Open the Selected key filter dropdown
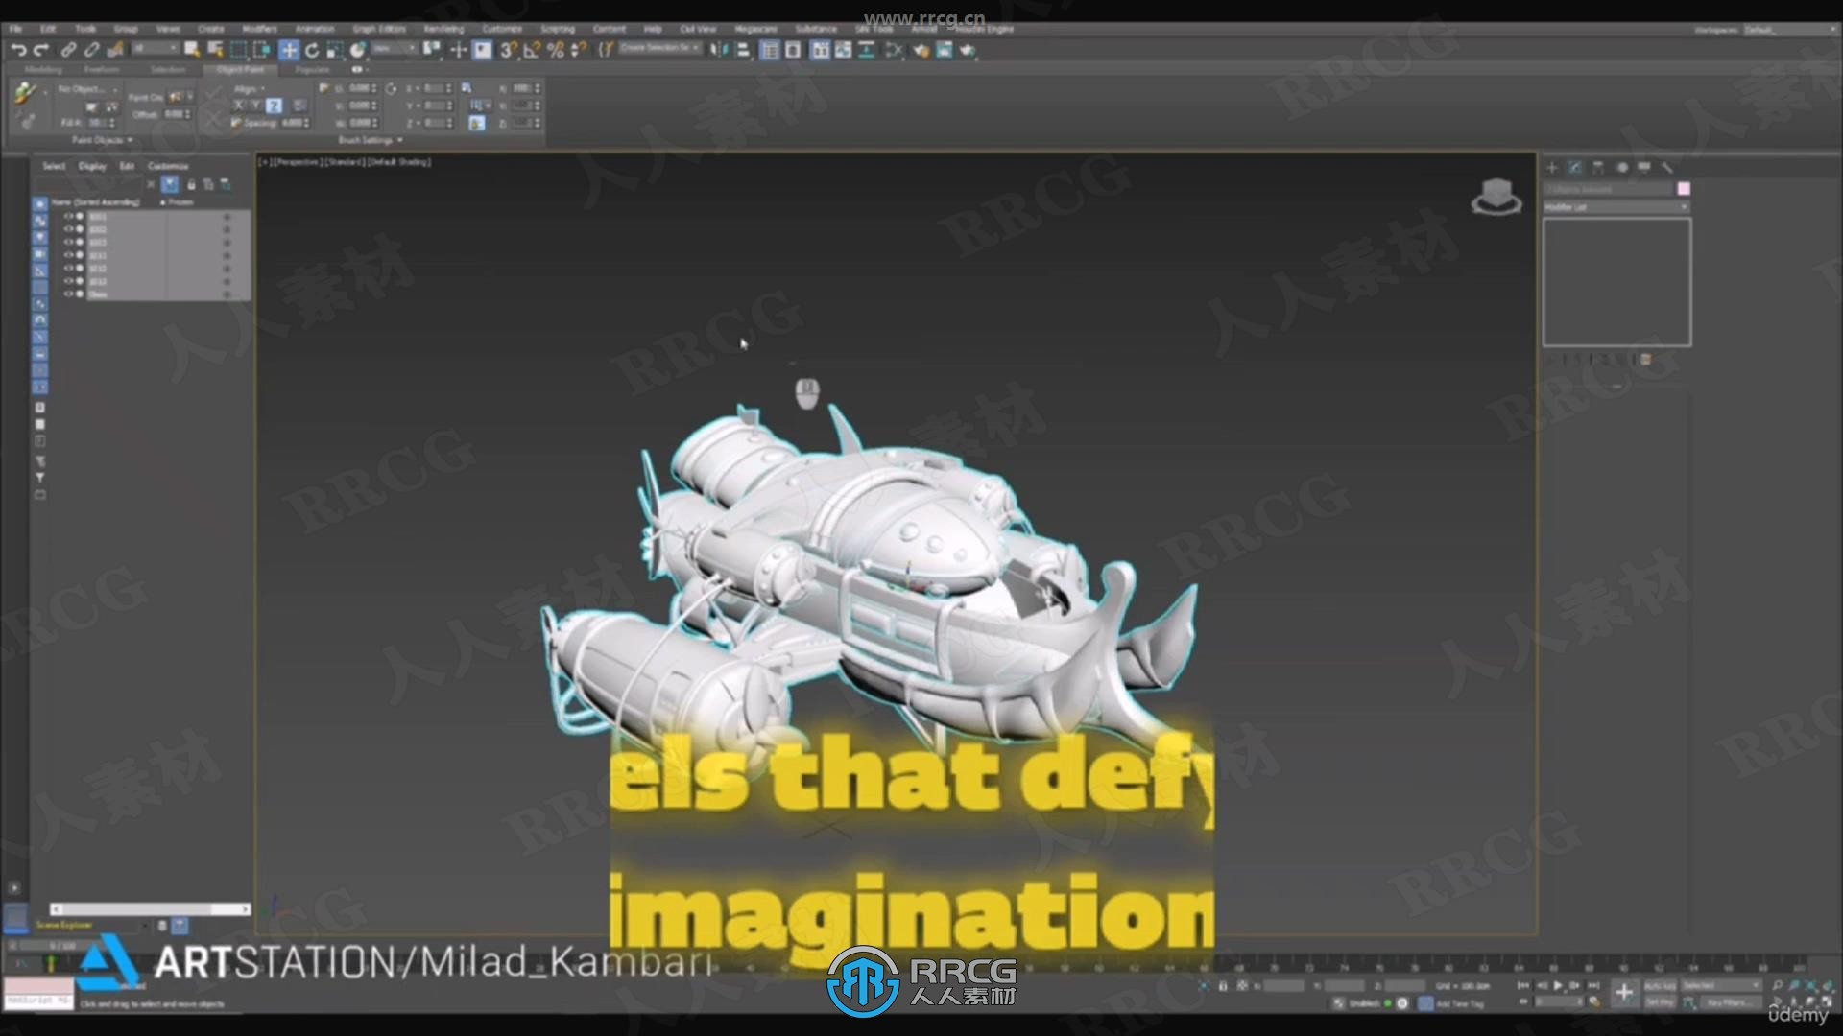The height and width of the screenshot is (1036, 1843). click(x=1721, y=985)
